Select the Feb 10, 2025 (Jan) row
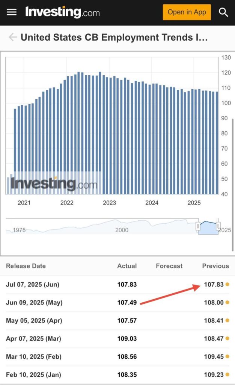 [117, 375]
